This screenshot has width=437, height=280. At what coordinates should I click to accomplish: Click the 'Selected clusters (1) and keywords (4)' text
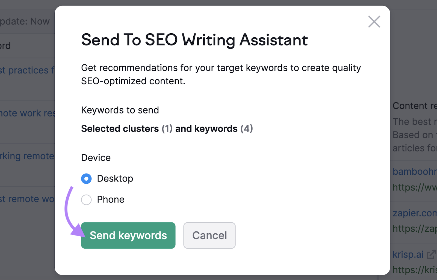coord(167,129)
